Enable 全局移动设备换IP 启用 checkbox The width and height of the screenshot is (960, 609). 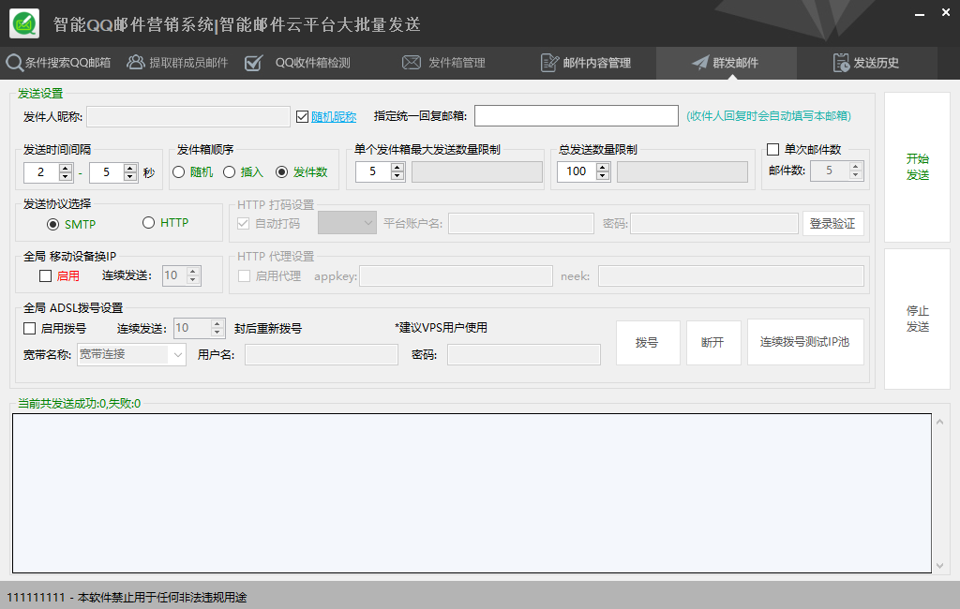(x=45, y=276)
